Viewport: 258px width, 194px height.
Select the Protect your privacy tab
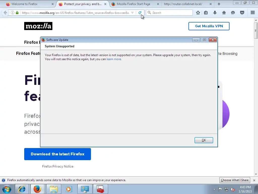click(83, 4)
